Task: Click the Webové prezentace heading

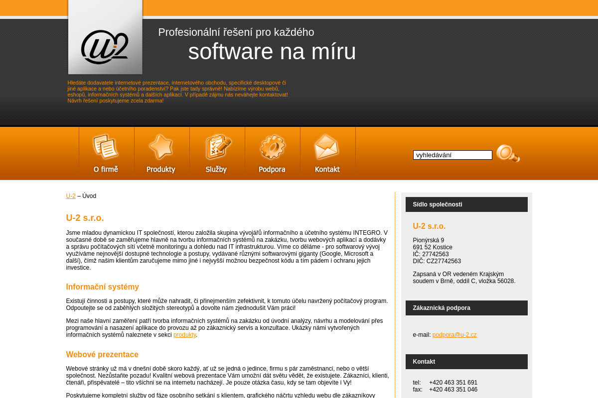Action: pos(102,355)
